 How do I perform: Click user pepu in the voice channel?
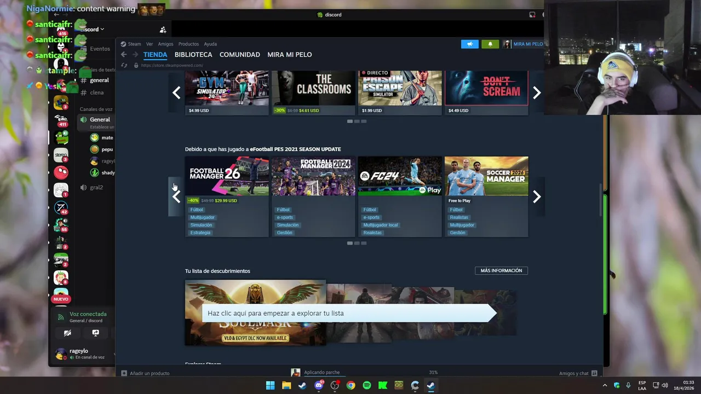[103, 149]
